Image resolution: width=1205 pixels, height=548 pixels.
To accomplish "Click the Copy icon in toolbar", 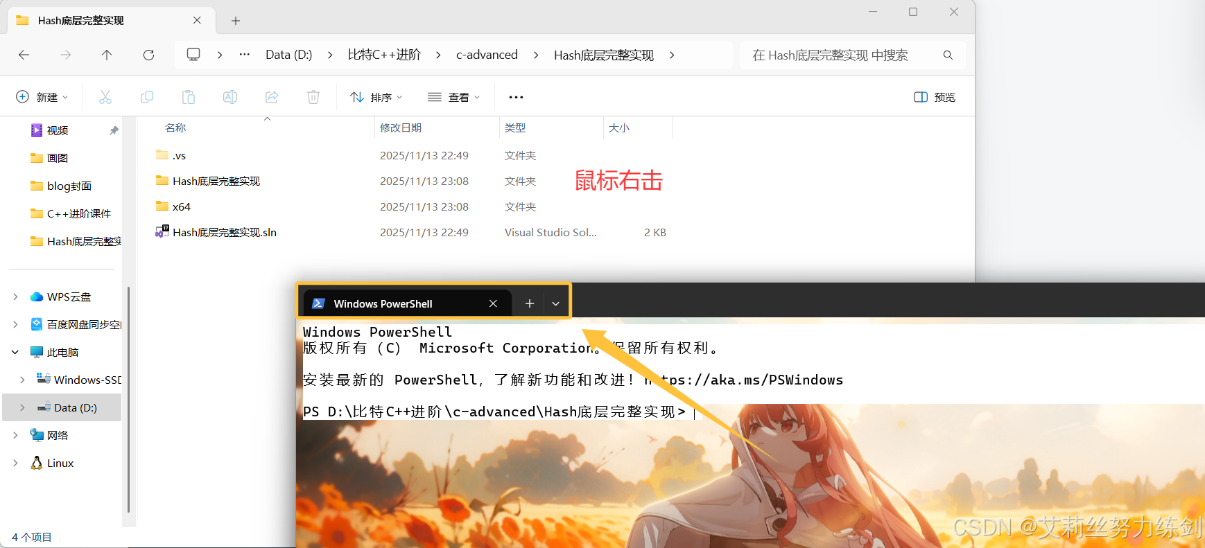I will click(x=147, y=97).
